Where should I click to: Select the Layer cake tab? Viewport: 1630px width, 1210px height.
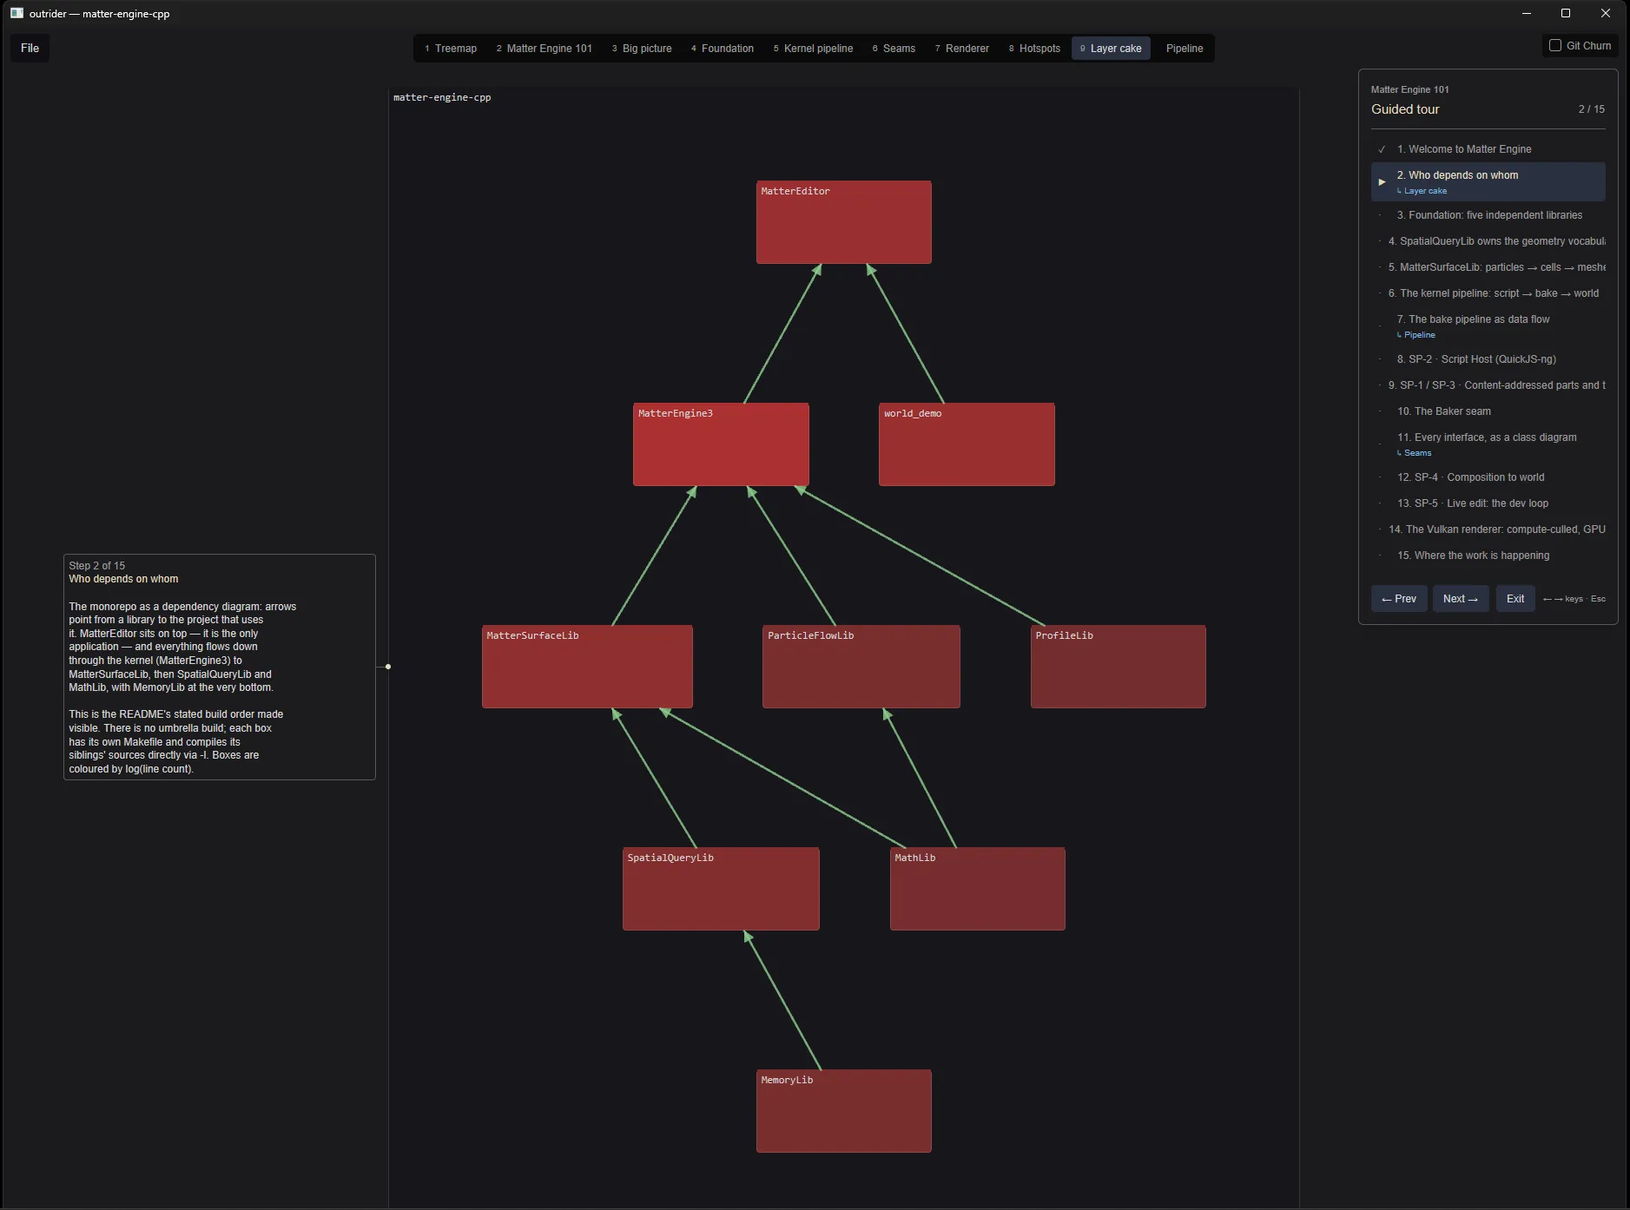pos(1111,49)
